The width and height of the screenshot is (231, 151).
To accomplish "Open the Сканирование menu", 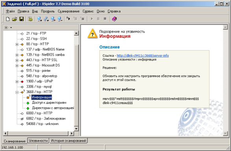I will click(x=68, y=11).
